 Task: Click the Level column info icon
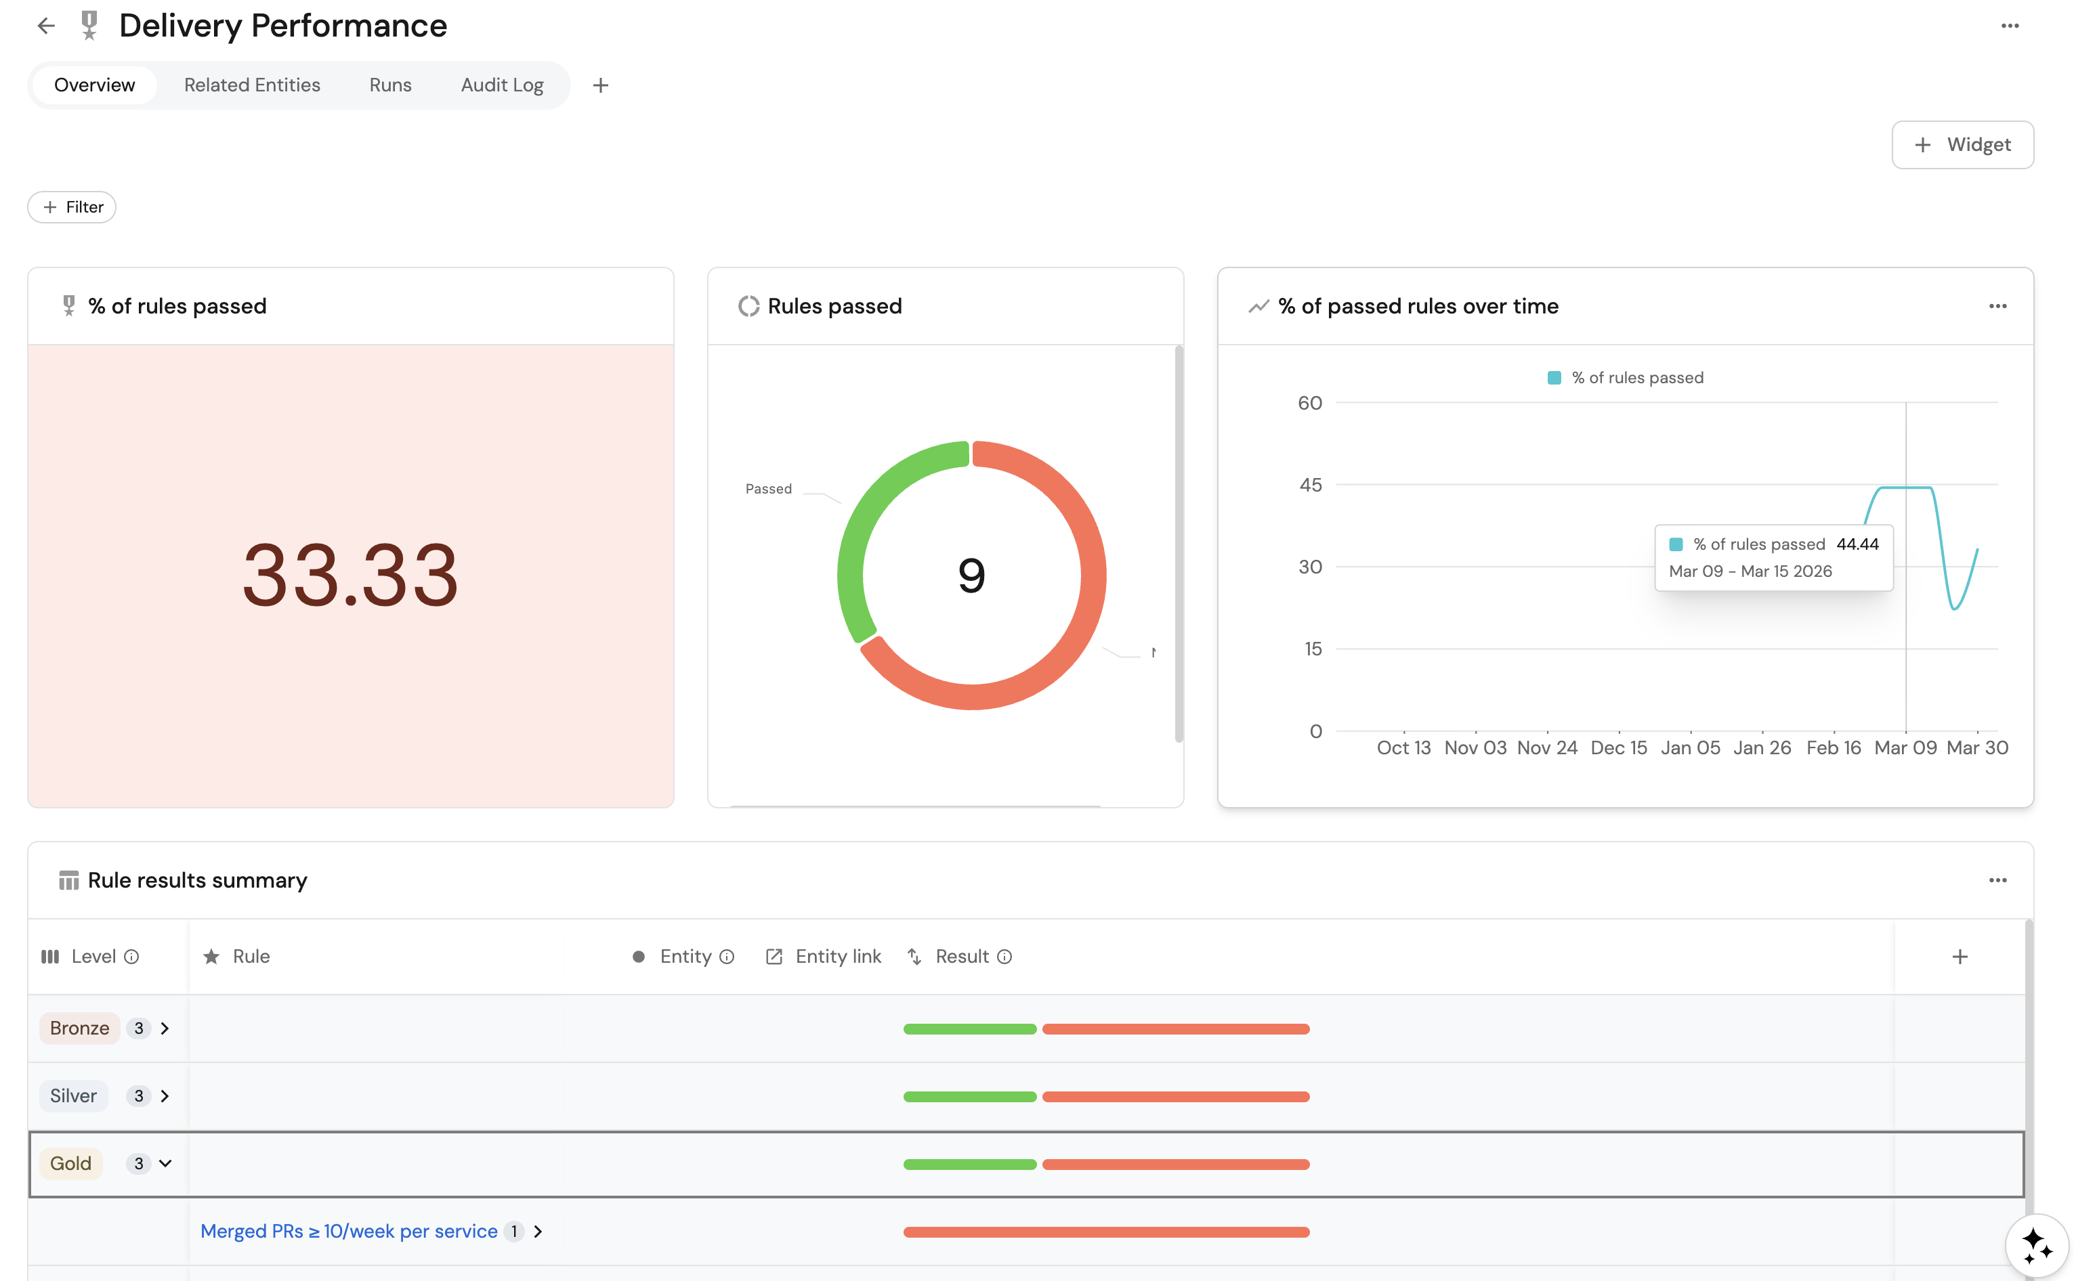(131, 957)
